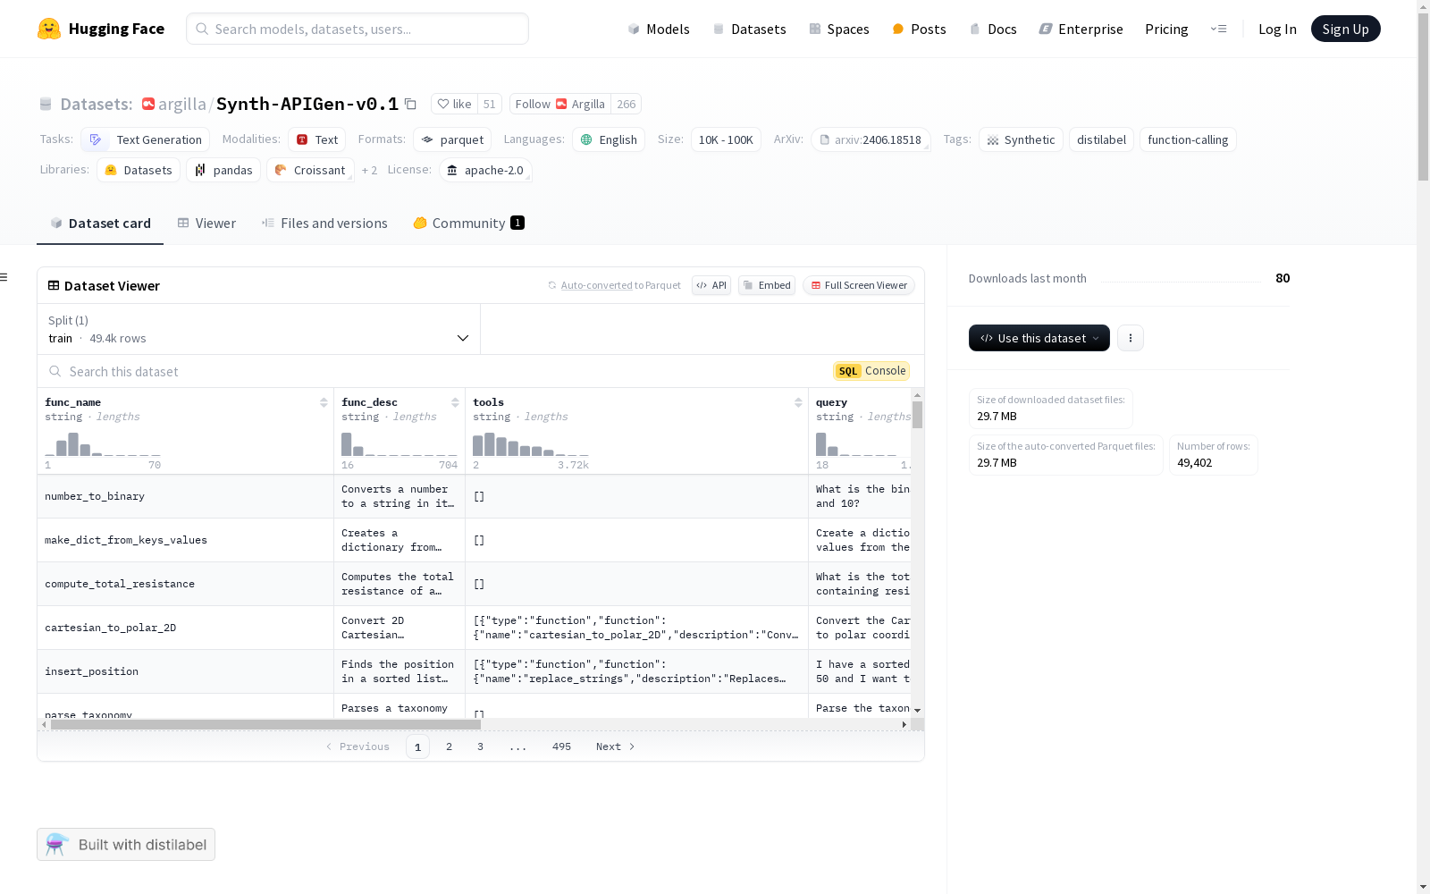
Task: Open the Models navigation item
Action: [659, 29]
